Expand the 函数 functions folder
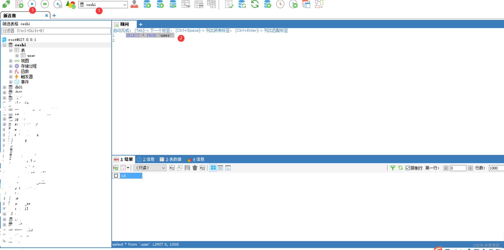This screenshot has width=504, height=250. pyautogui.click(x=11, y=72)
